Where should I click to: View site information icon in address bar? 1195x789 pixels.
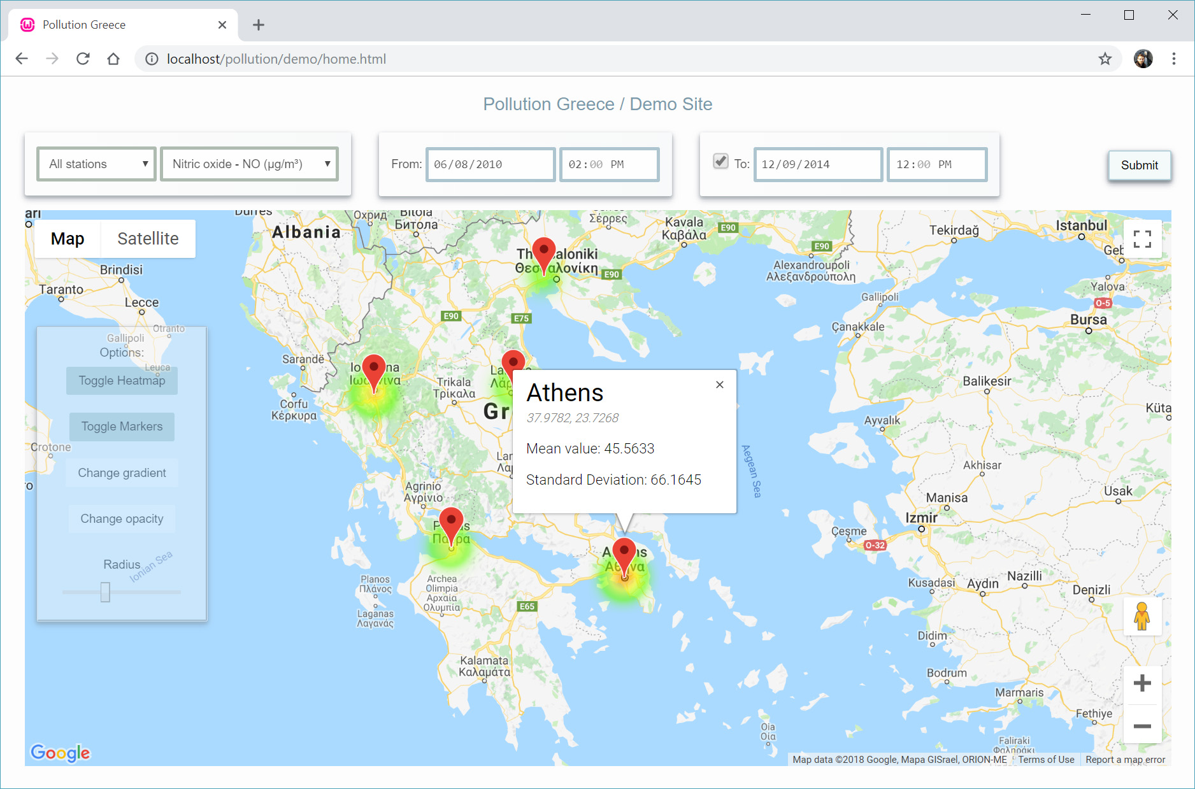tap(152, 59)
